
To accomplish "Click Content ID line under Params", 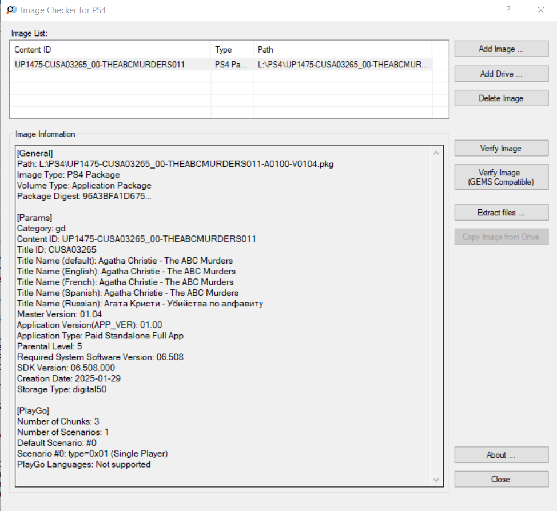I will pyautogui.click(x=137, y=239).
